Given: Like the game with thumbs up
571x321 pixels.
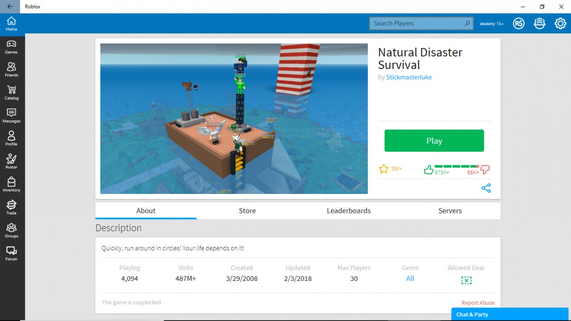Looking at the screenshot, I should 429,169.
